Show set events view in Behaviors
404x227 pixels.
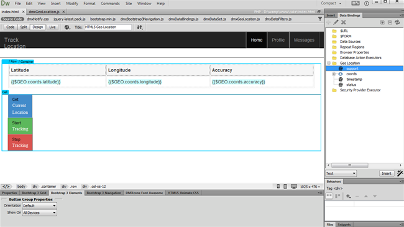tap(329, 196)
